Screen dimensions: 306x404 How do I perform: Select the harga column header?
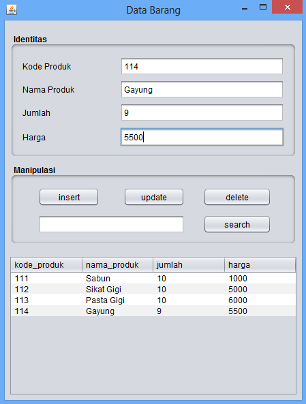tap(260, 265)
